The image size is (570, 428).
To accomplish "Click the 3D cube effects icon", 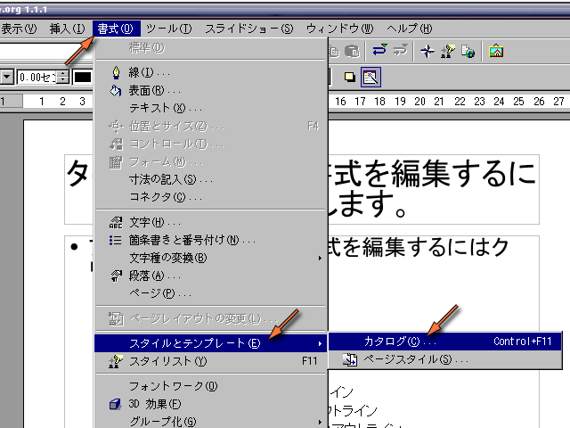I will click(x=115, y=404).
